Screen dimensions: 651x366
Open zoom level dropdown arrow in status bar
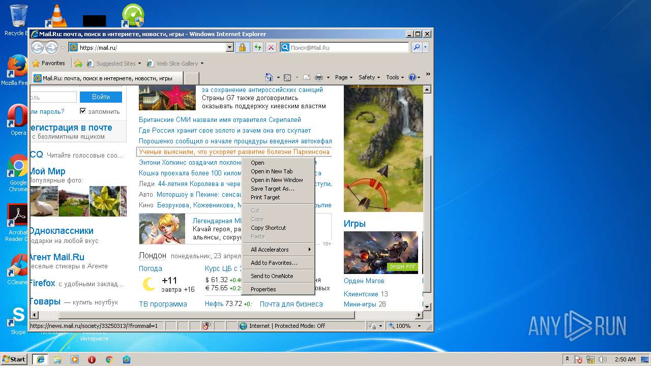coord(420,326)
